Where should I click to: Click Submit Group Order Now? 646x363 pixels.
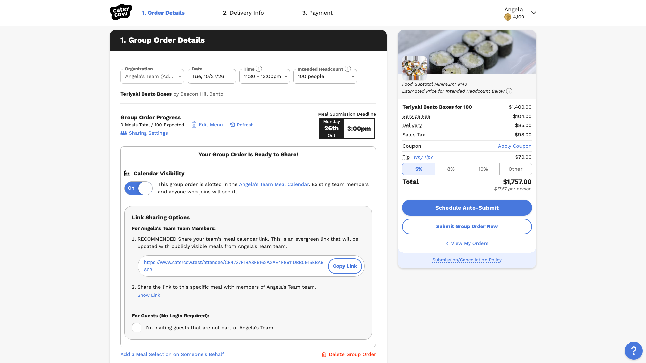pos(467,227)
